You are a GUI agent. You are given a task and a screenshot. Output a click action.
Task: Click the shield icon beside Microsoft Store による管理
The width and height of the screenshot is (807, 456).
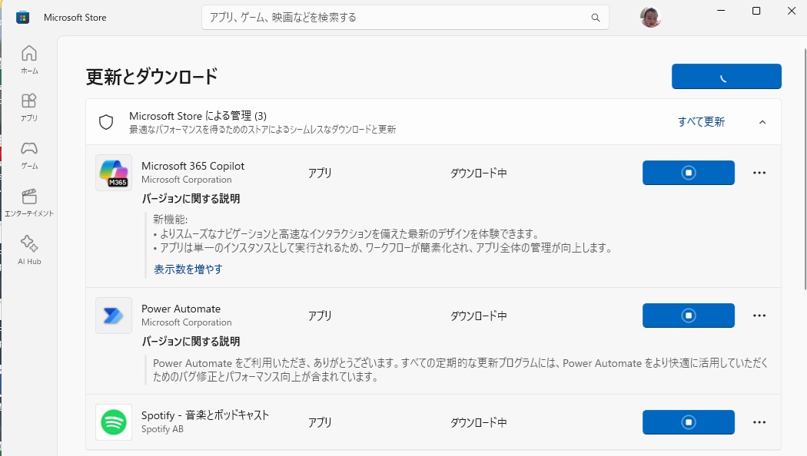click(106, 122)
